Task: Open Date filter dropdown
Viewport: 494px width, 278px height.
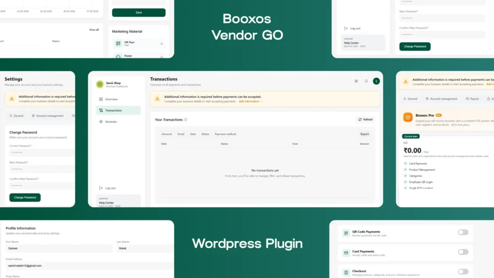Action: 193,134
